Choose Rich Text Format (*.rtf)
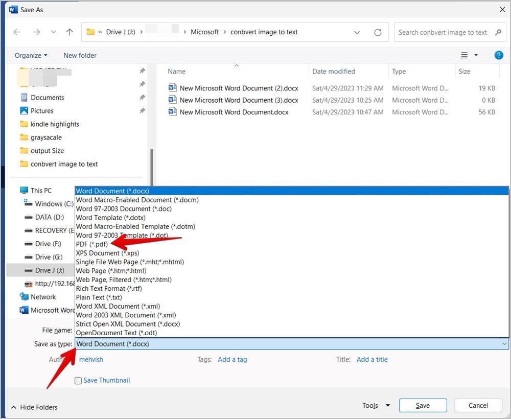The width and height of the screenshot is (511, 419). pos(292,288)
